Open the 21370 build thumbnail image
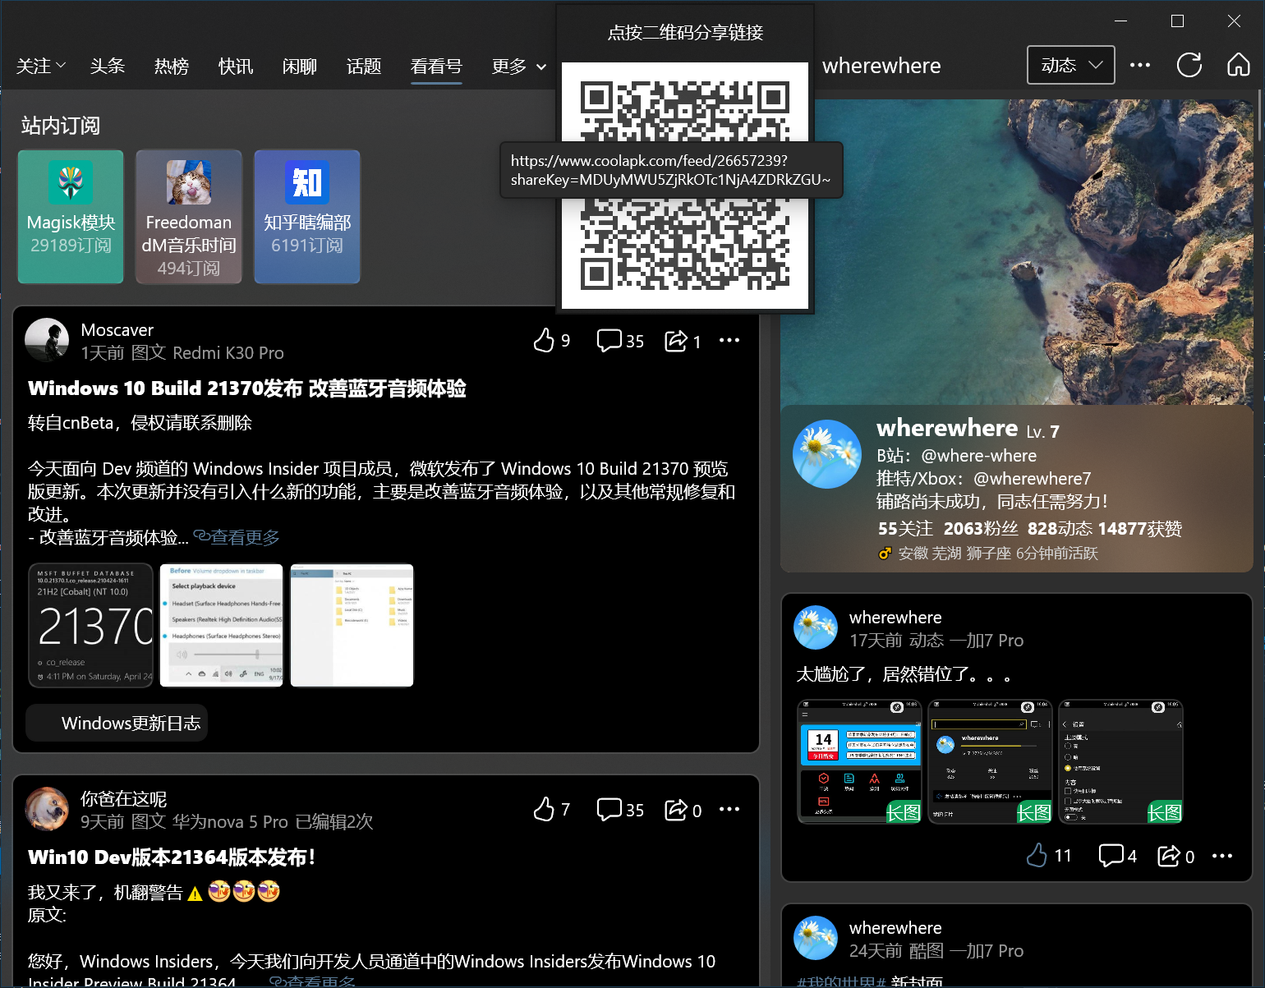Screen dimensions: 1265x988 pyautogui.click(x=91, y=625)
